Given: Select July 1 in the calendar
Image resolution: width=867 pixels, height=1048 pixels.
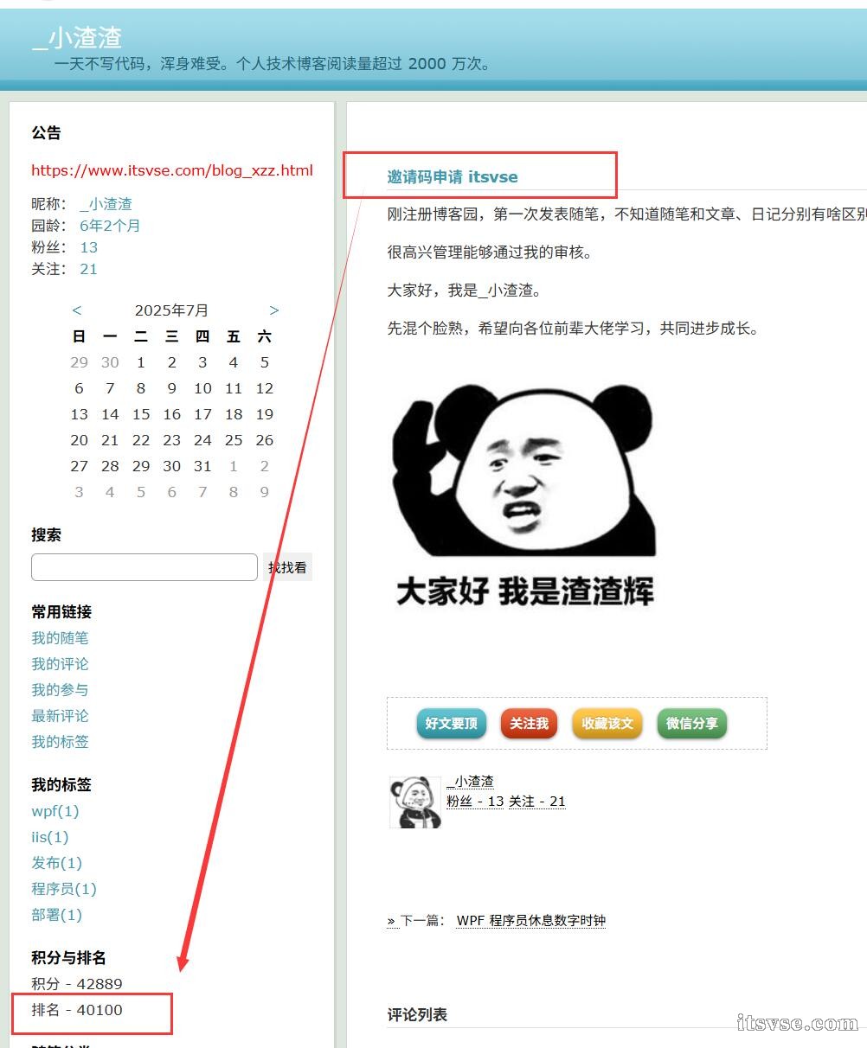Looking at the screenshot, I should pyautogui.click(x=141, y=362).
